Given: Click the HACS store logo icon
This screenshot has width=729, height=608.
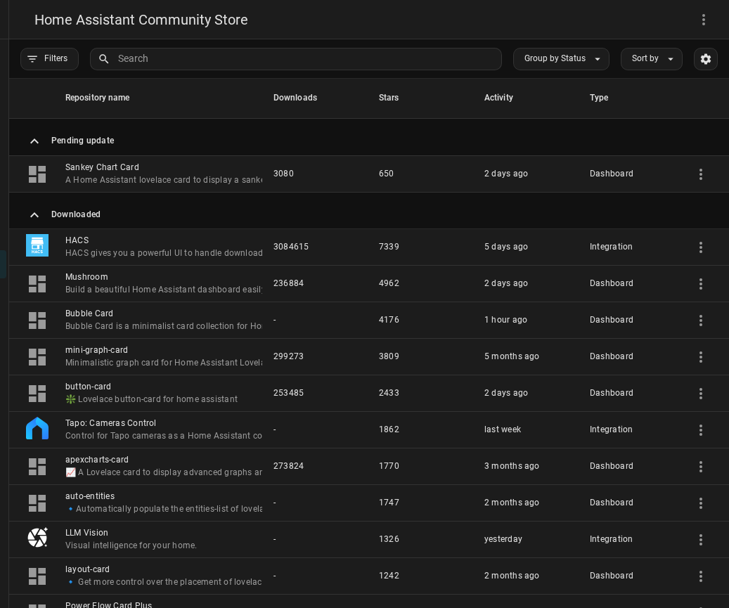Looking at the screenshot, I should click(37, 245).
